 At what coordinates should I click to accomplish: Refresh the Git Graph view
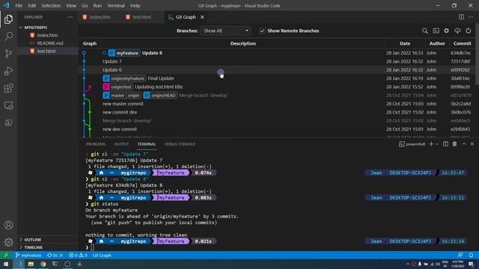point(469,31)
